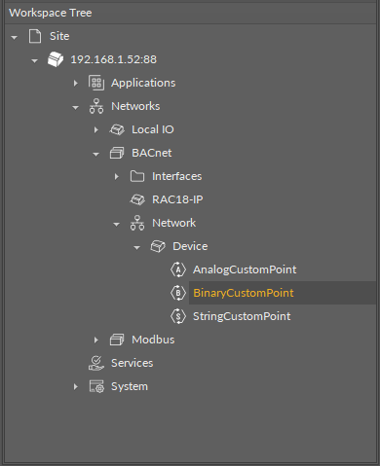Click the Networks topology icon

[96, 106]
